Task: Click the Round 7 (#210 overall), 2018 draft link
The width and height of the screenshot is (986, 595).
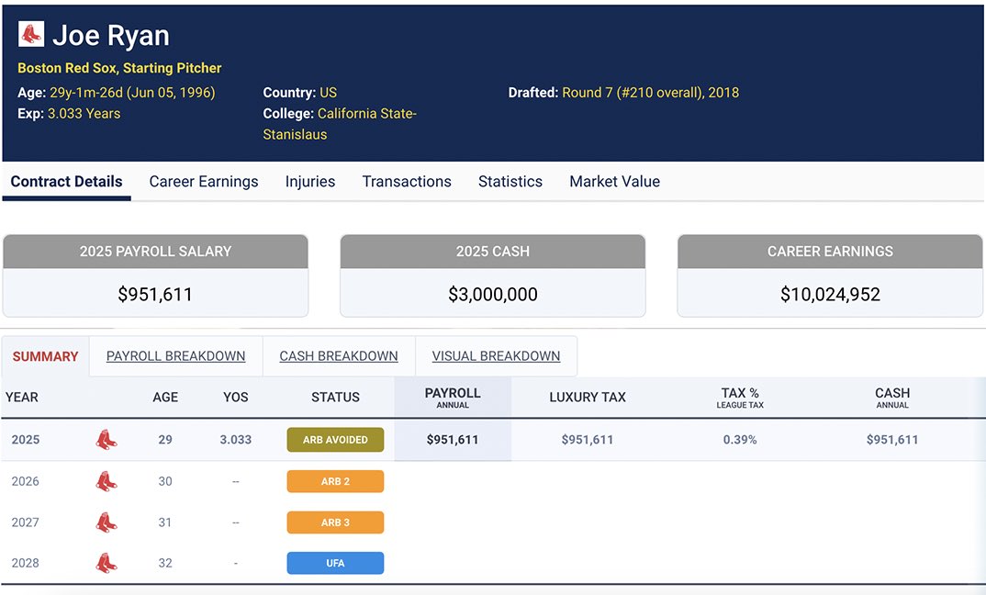Action: [650, 93]
